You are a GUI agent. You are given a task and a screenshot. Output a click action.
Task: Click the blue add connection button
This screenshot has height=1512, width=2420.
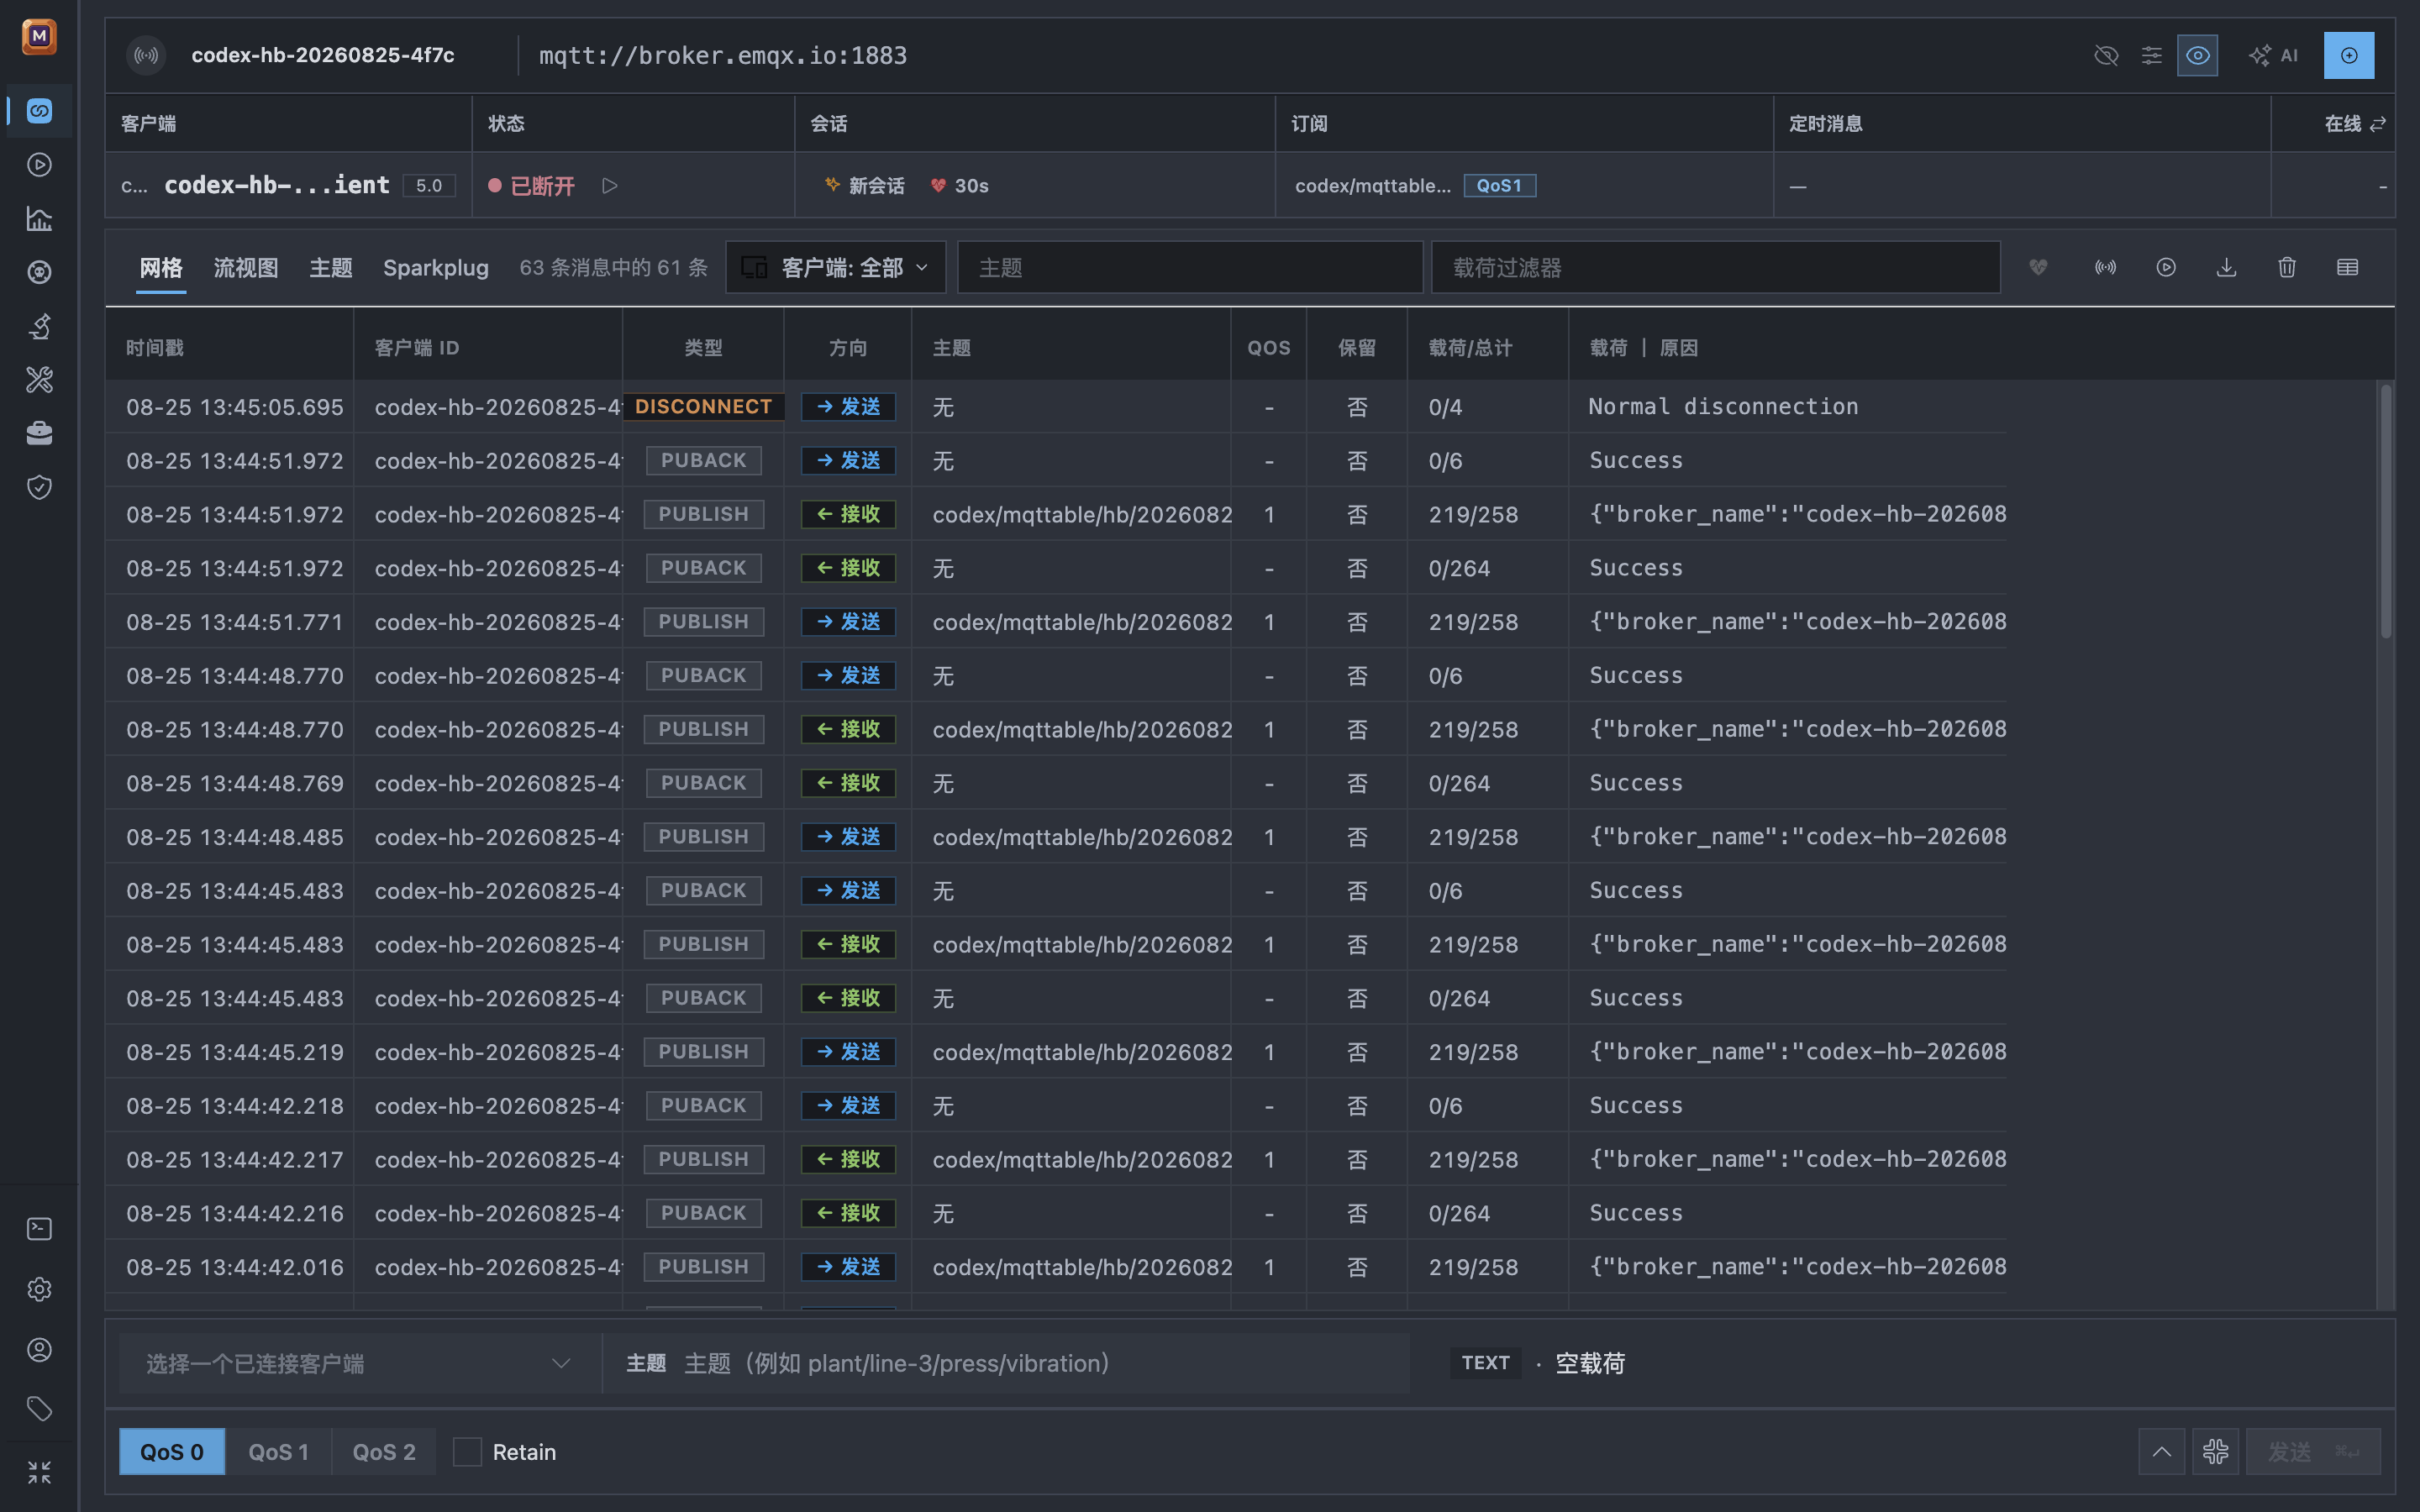[x=2349, y=55]
